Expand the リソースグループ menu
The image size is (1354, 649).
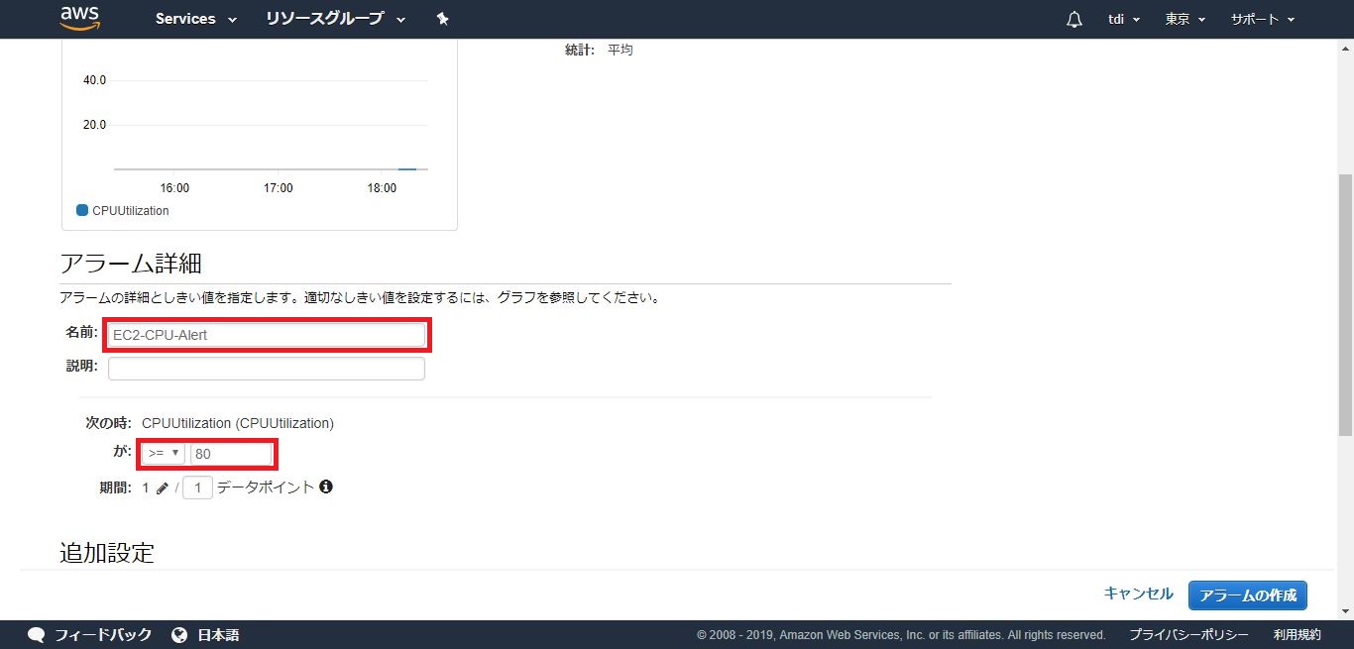(x=335, y=19)
